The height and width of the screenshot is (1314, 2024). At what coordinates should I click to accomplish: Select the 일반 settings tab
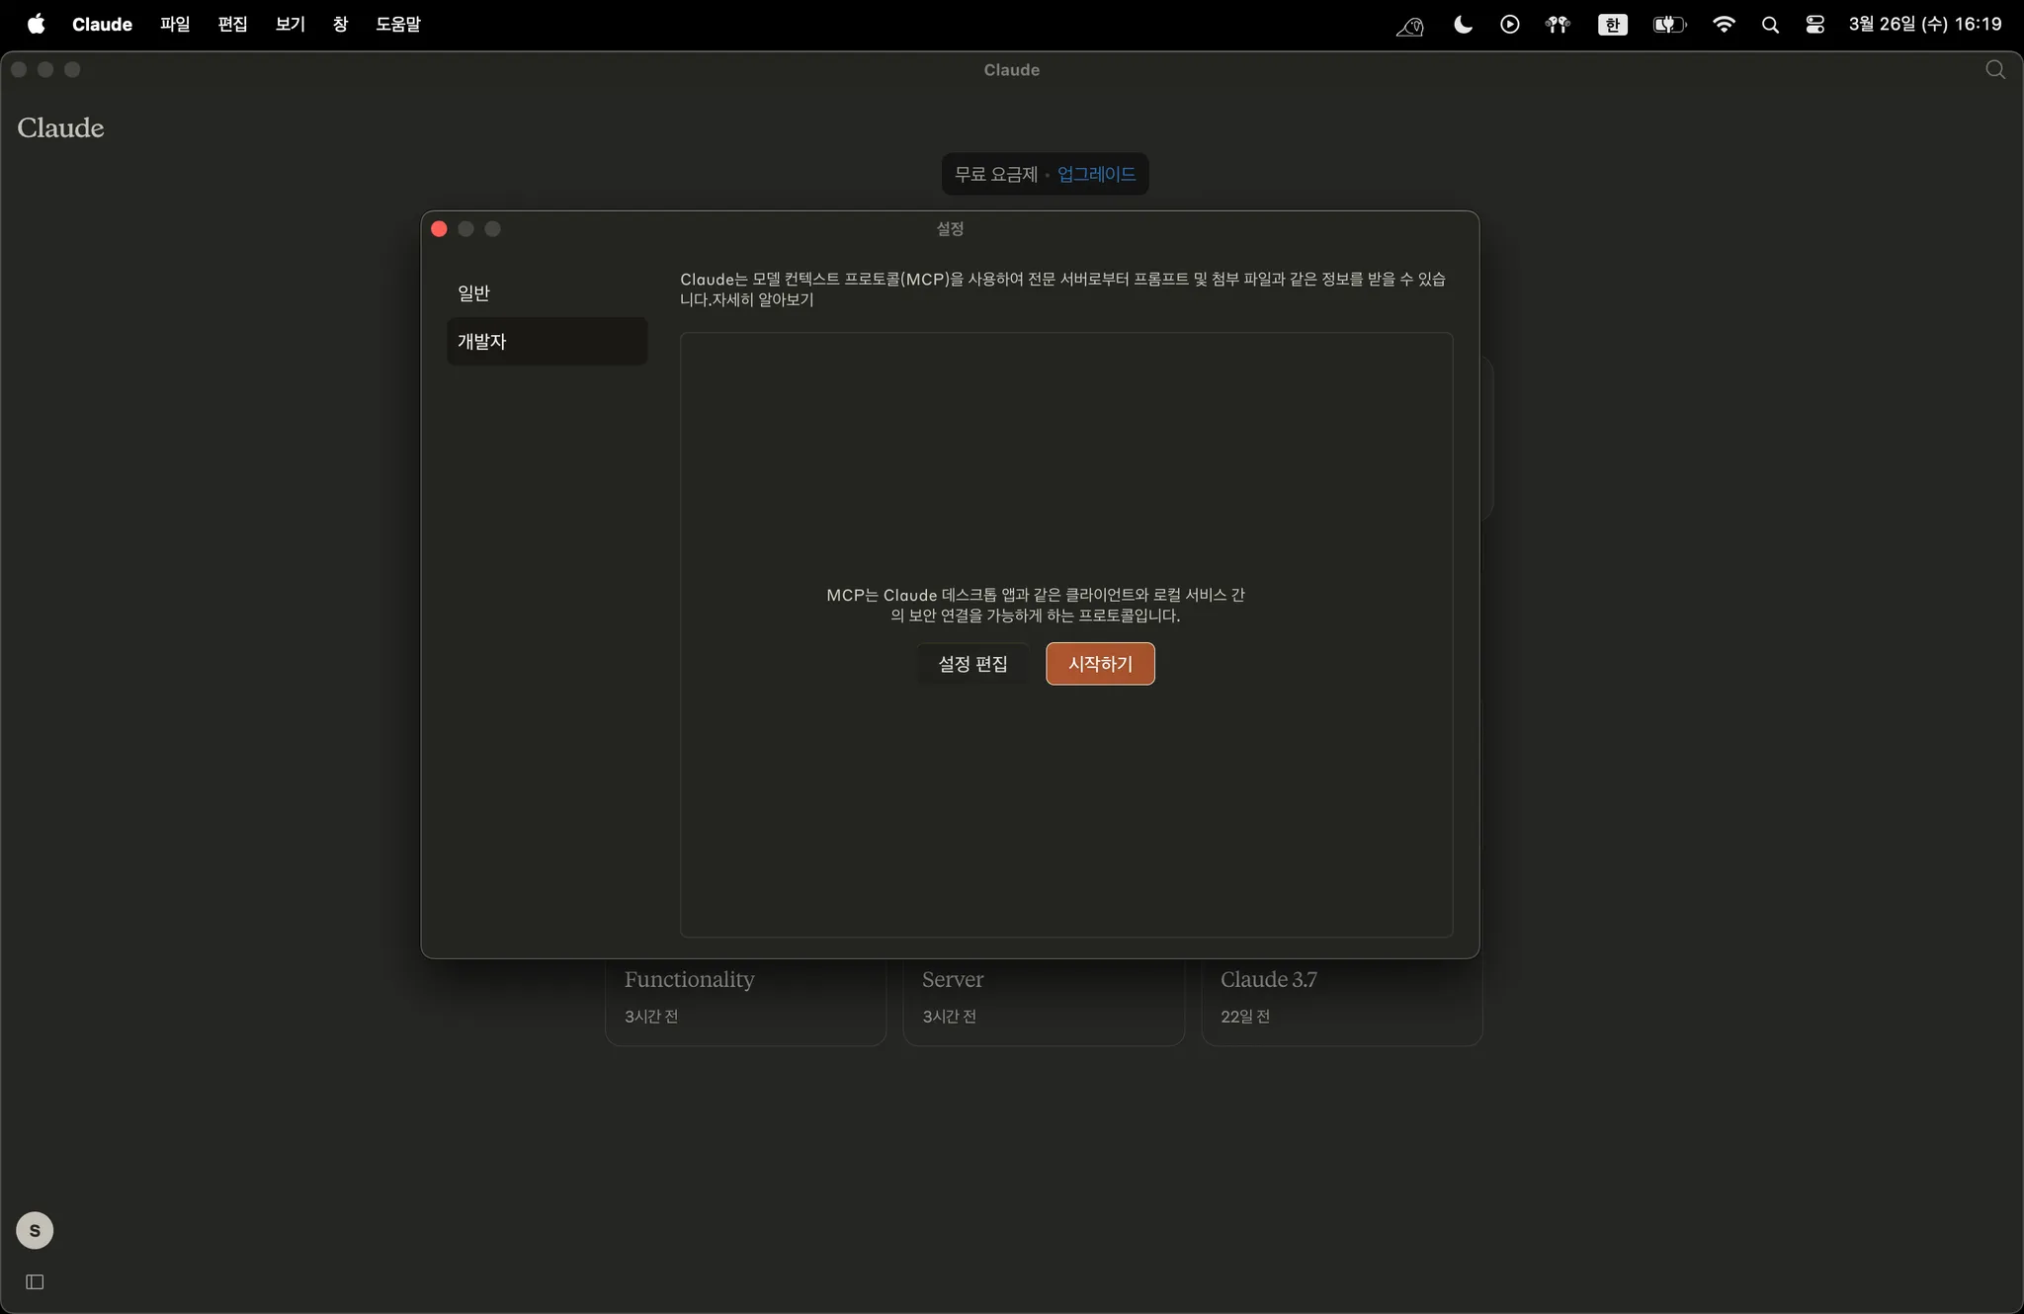(x=547, y=293)
